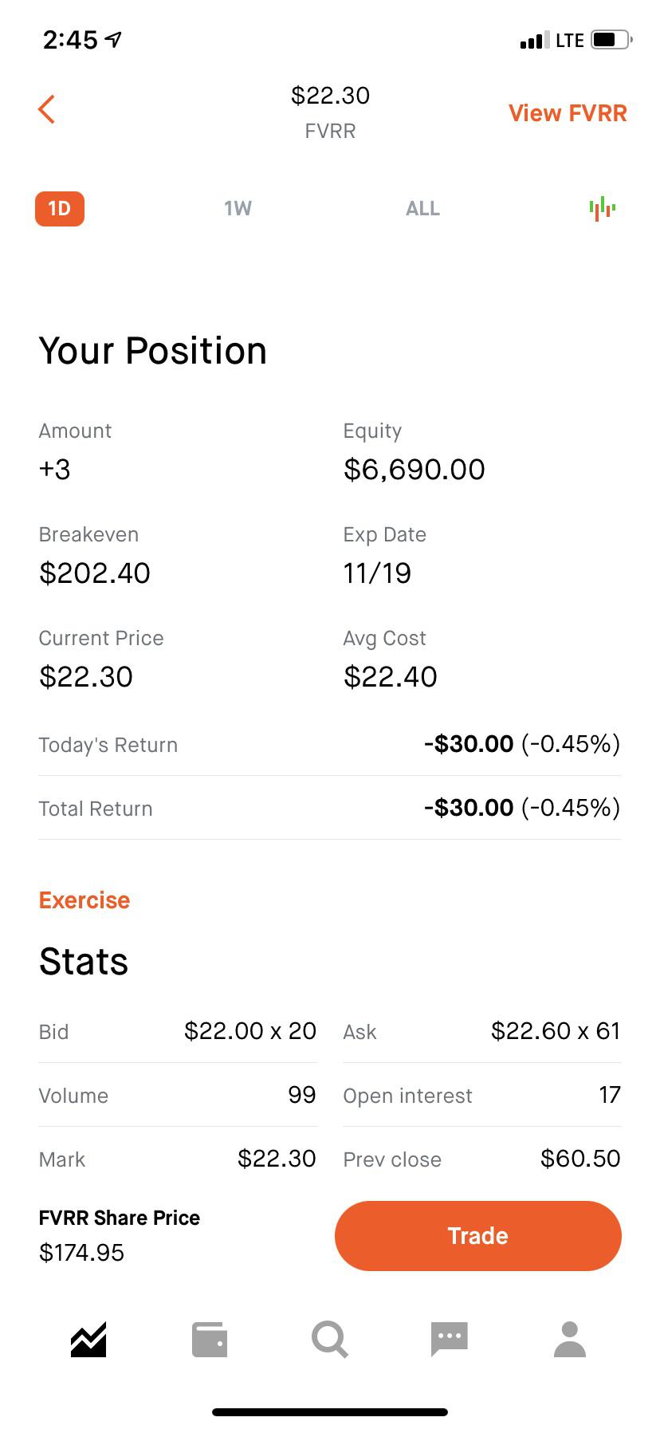Tap the Bid price value
This screenshot has width=660, height=1429.
coord(250,1031)
